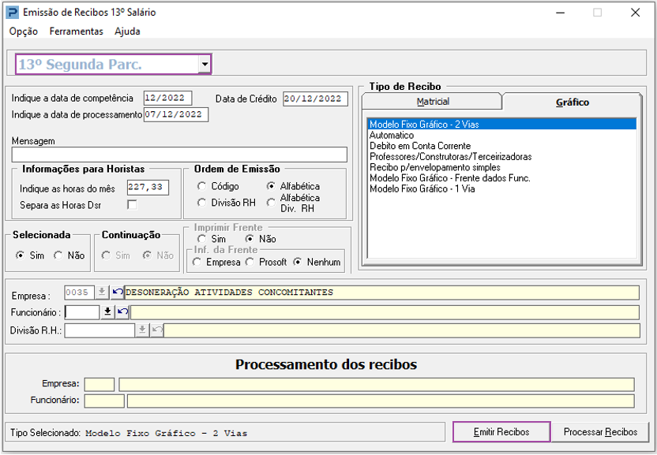
Task: Open the Opção menu
Action: (24, 32)
